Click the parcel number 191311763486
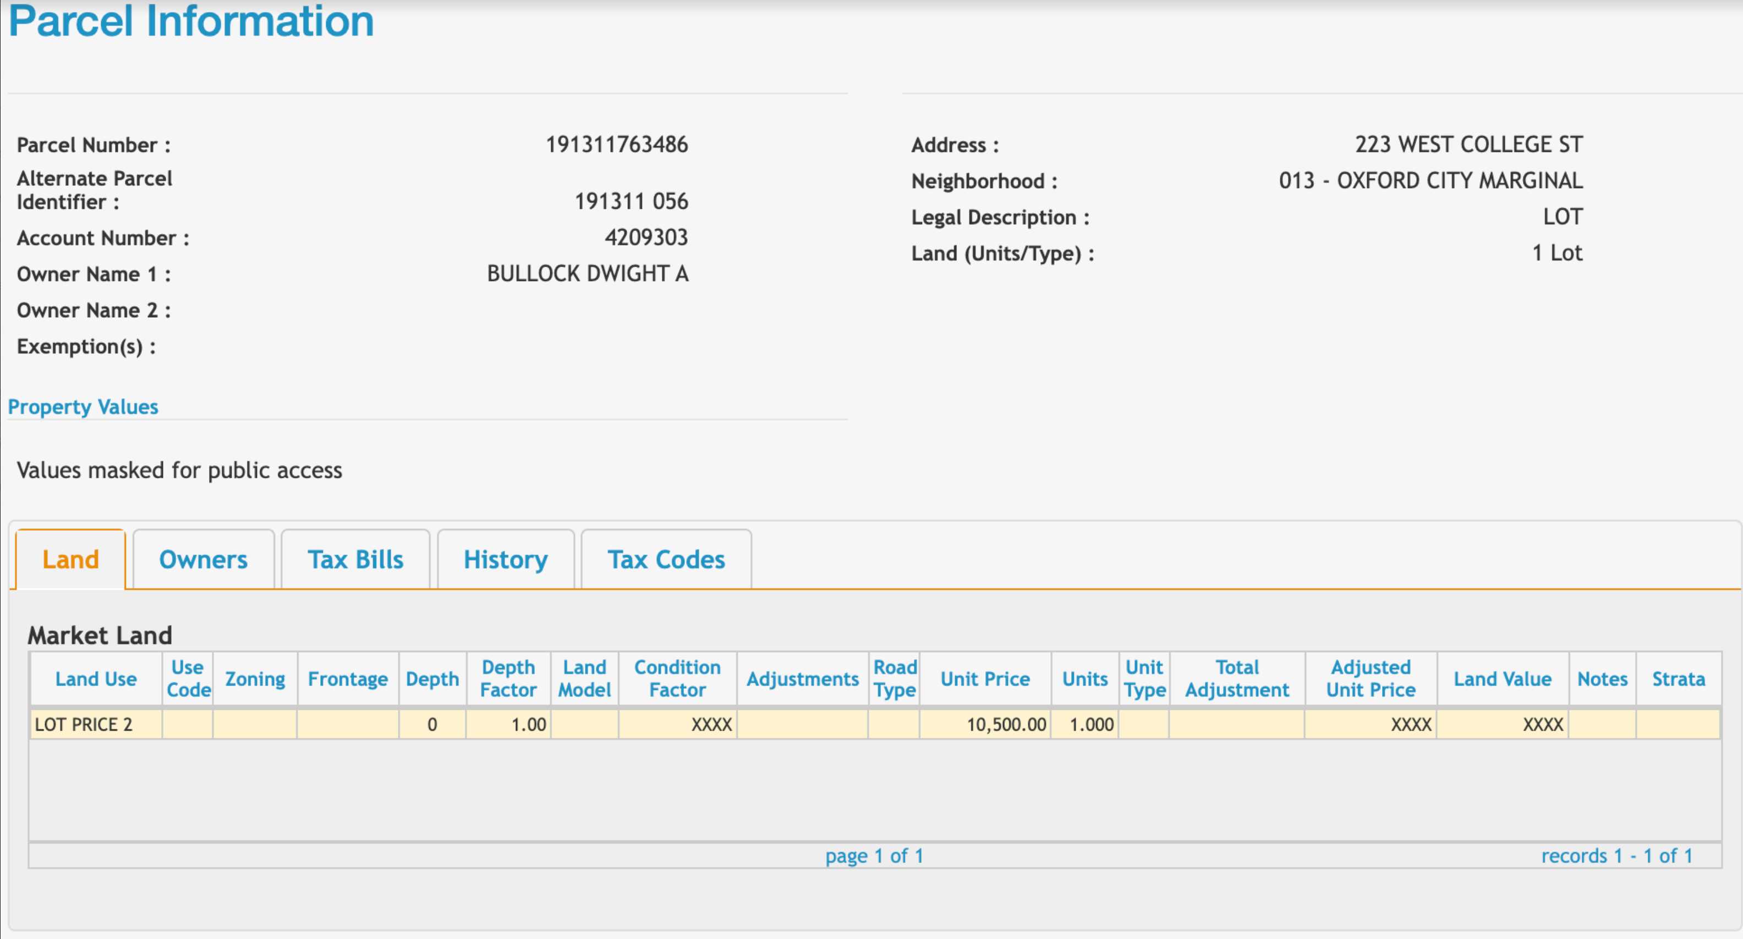The image size is (1743, 939). pyautogui.click(x=617, y=145)
